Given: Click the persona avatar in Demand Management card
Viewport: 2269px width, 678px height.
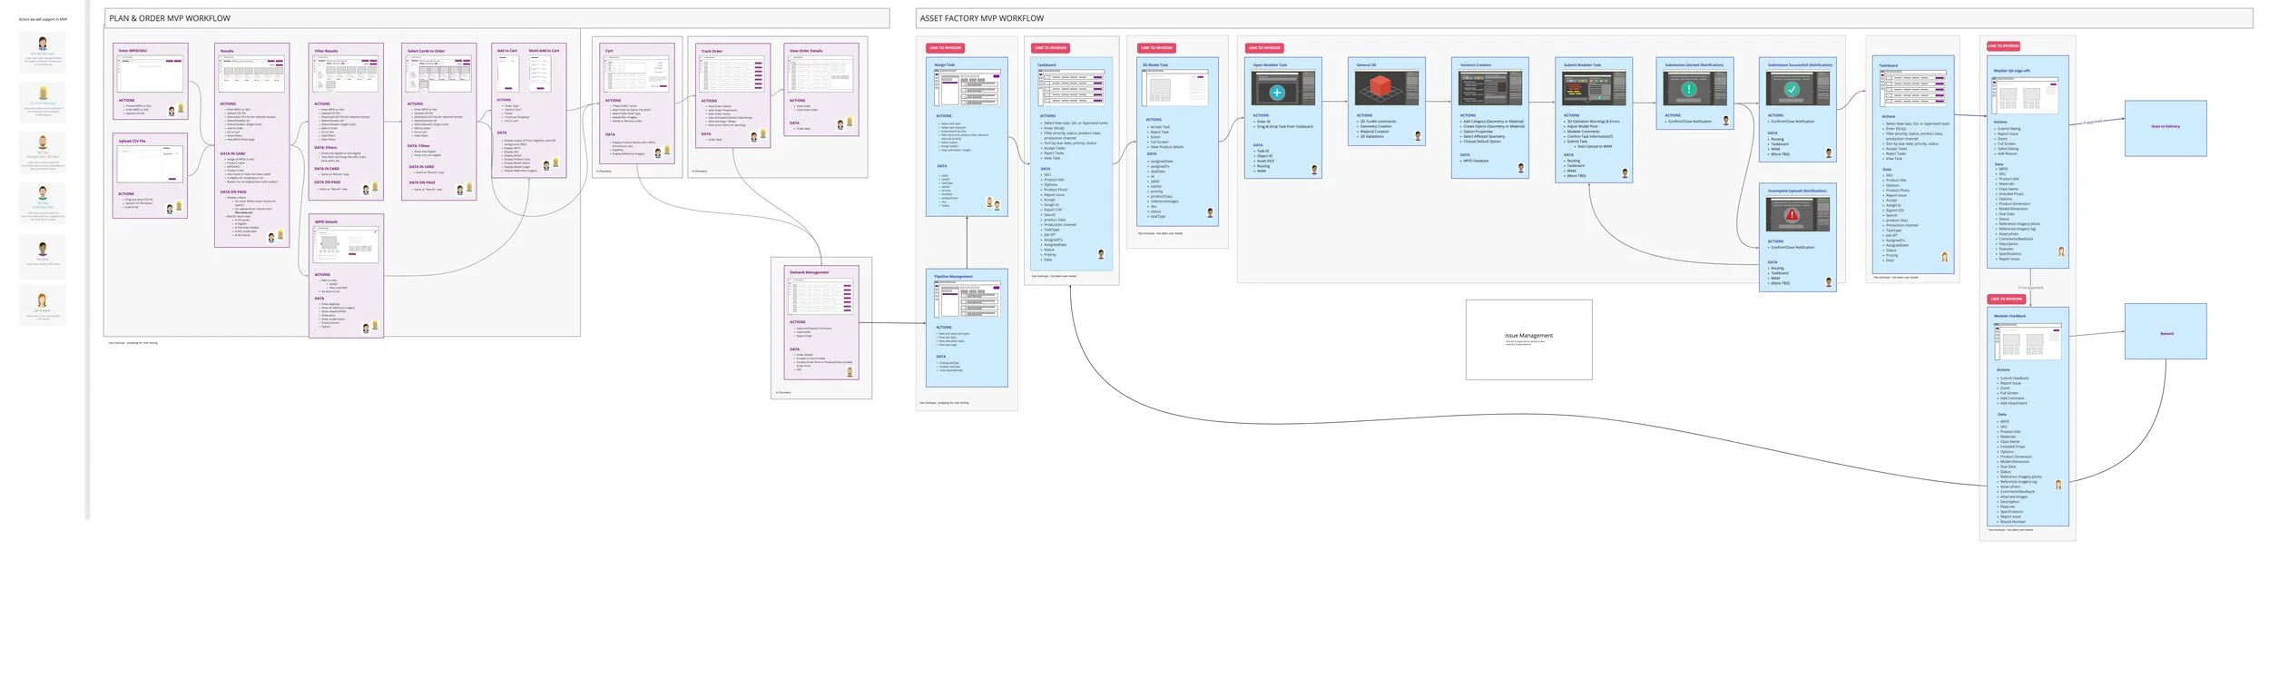Looking at the screenshot, I should pyautogui.click(x=850, y=372).
